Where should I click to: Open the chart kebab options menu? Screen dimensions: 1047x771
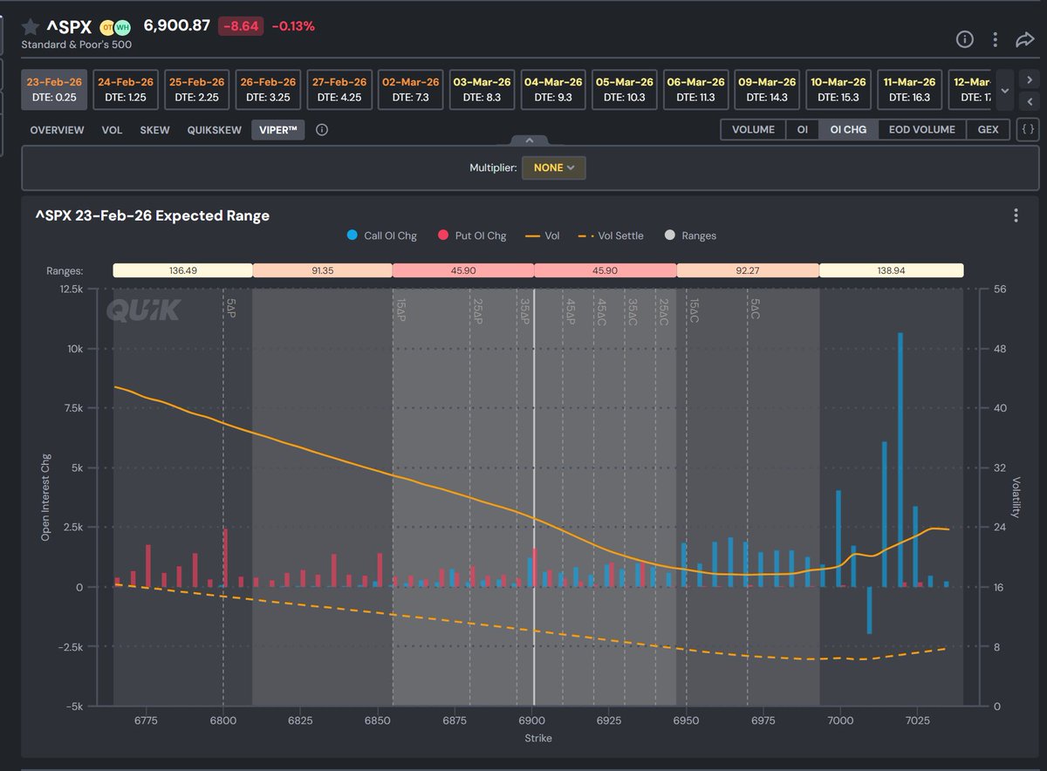pyautogui.click(x=1016, y=215)
